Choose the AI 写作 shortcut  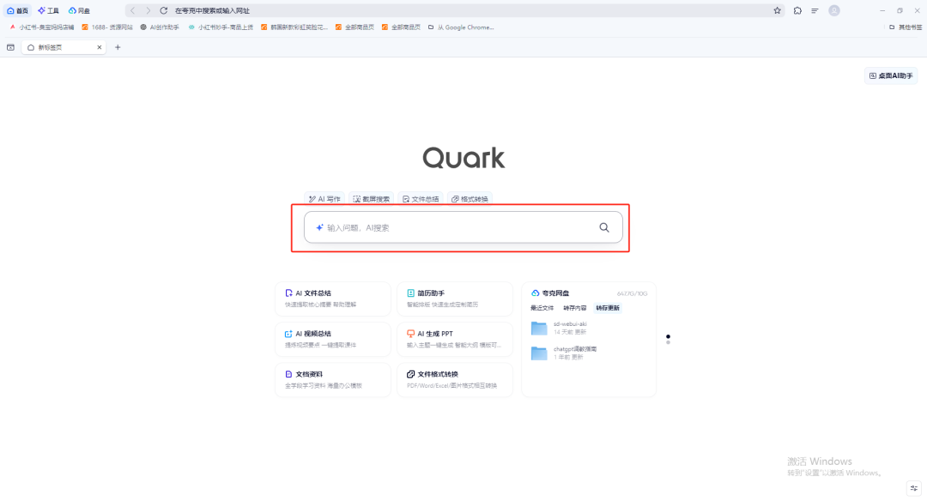(x=324, y=199)
